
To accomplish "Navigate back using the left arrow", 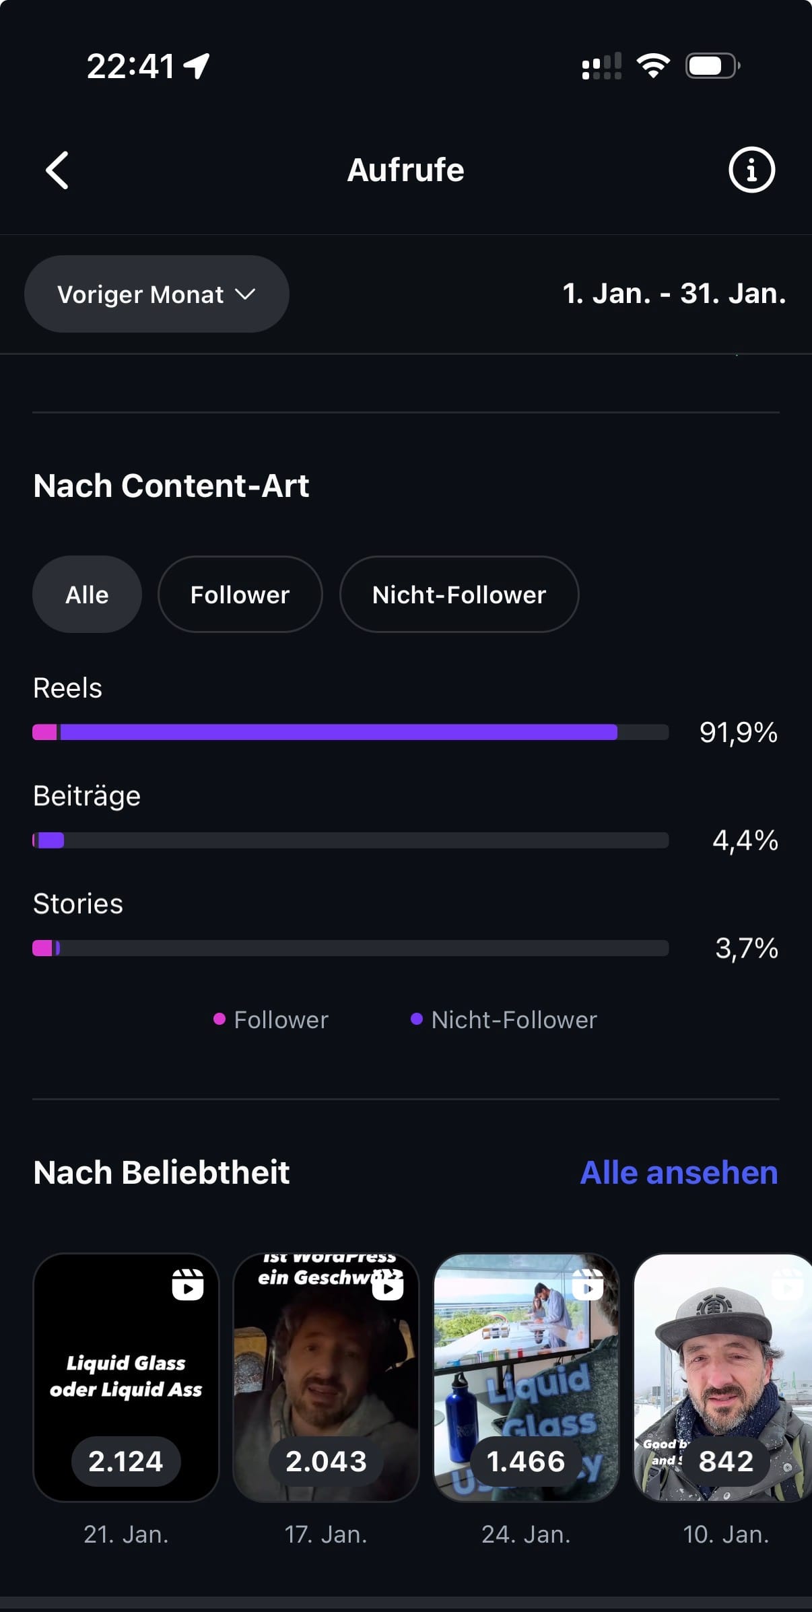I will (x=57, y=170).
